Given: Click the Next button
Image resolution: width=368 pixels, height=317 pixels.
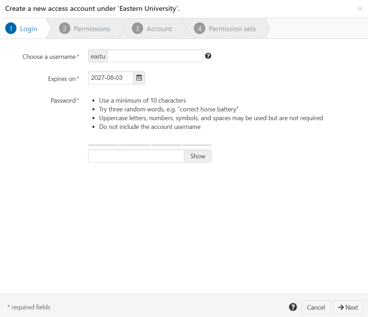Looking at the screenshot, I should (348, 307).
